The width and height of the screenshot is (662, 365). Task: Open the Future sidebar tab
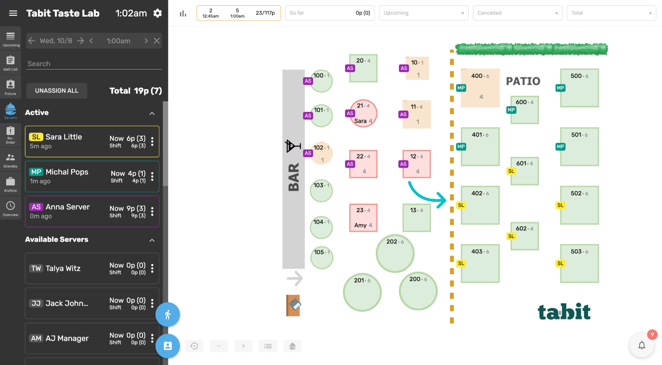pos(11,87)
